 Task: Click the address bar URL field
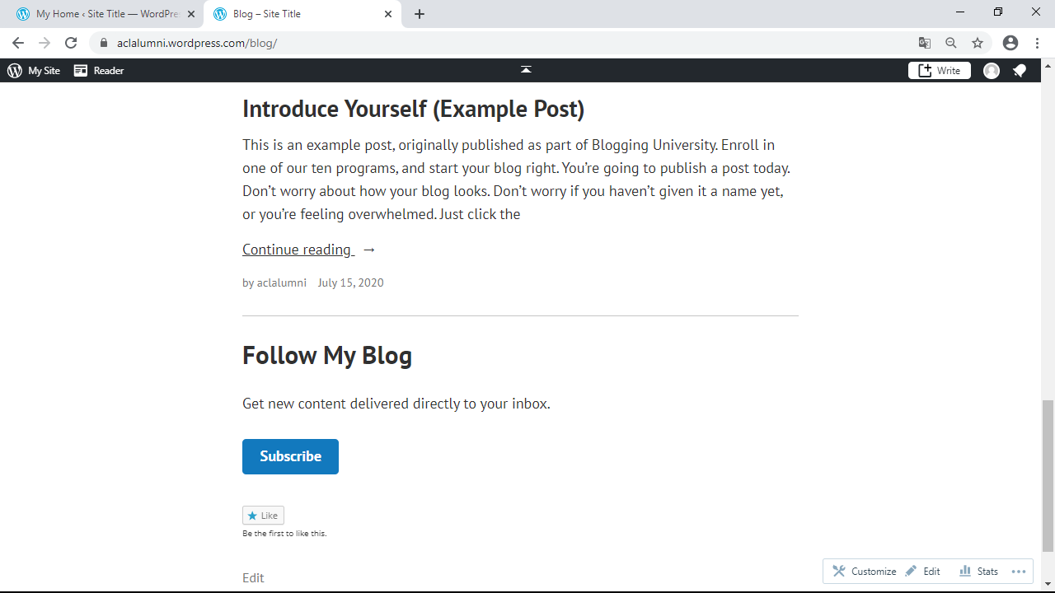pos(495,43)
